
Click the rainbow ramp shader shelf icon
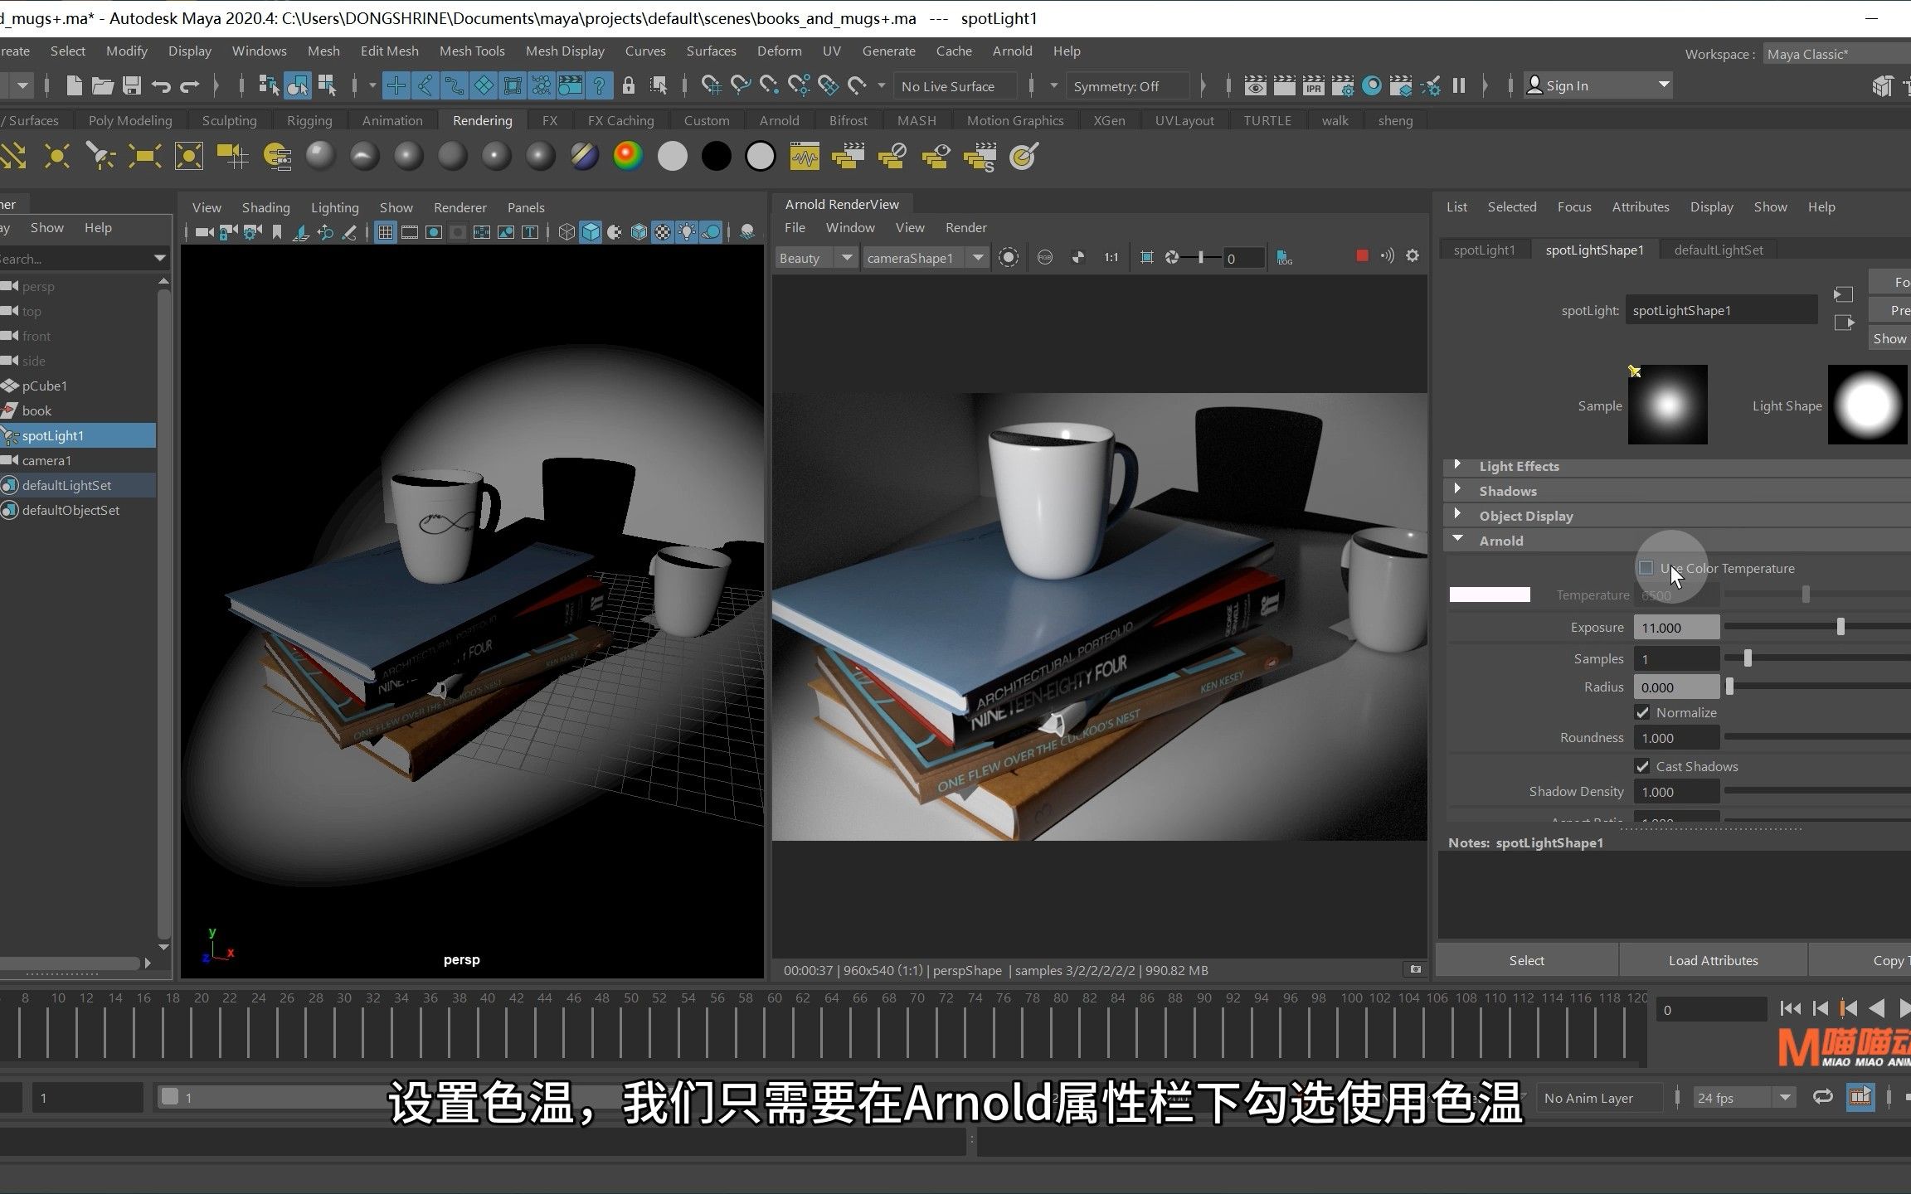coord(628,156)
